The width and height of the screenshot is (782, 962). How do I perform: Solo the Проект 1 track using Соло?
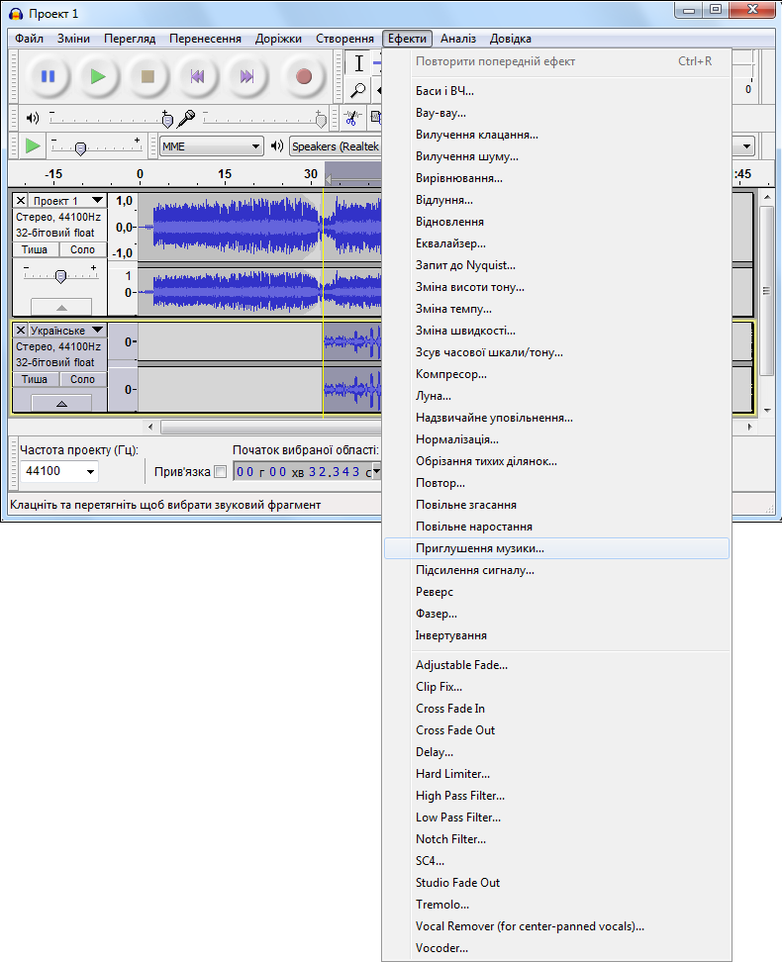83,249
